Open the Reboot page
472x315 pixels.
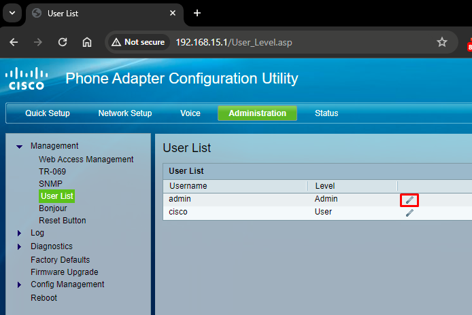point(44,298)
